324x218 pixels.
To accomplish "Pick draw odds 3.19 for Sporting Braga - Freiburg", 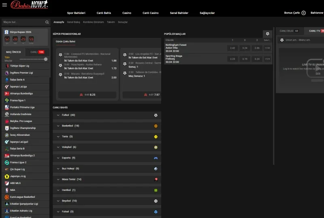I will pyautogui.click(x=245, y=59).
